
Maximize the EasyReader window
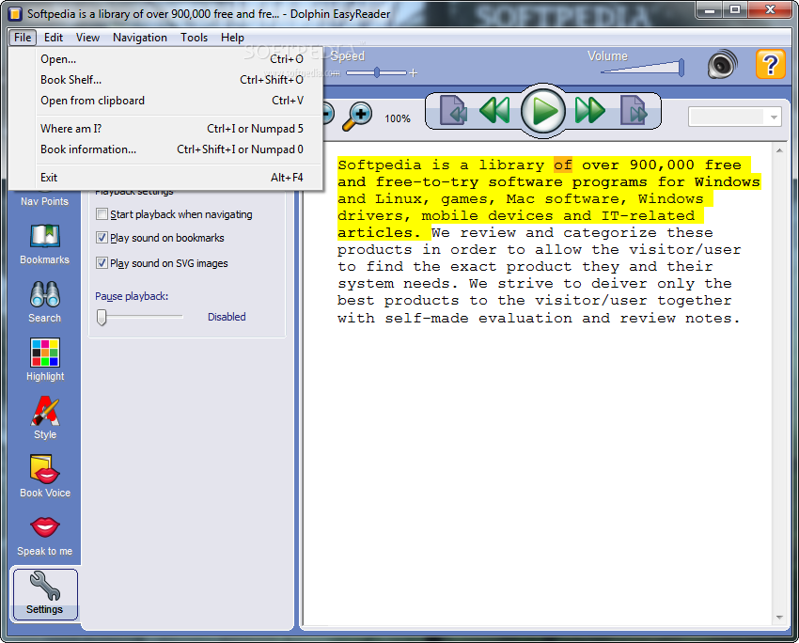[735, 9]
